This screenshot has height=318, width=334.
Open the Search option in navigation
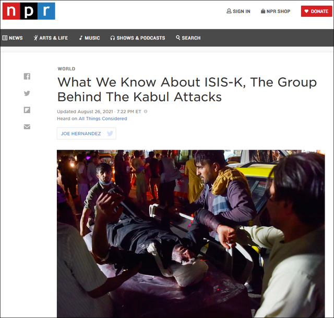pos(188,38)
